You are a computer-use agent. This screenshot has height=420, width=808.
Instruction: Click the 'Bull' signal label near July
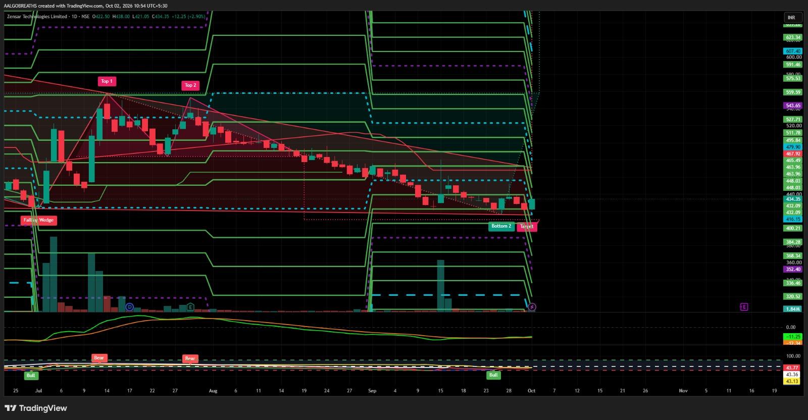[31, 376]
